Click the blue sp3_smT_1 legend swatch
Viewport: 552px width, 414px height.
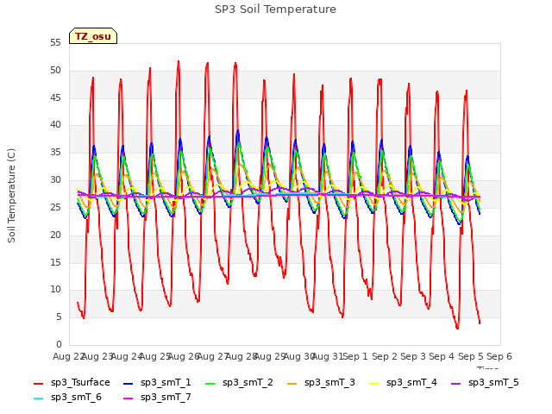click(129, 383)
